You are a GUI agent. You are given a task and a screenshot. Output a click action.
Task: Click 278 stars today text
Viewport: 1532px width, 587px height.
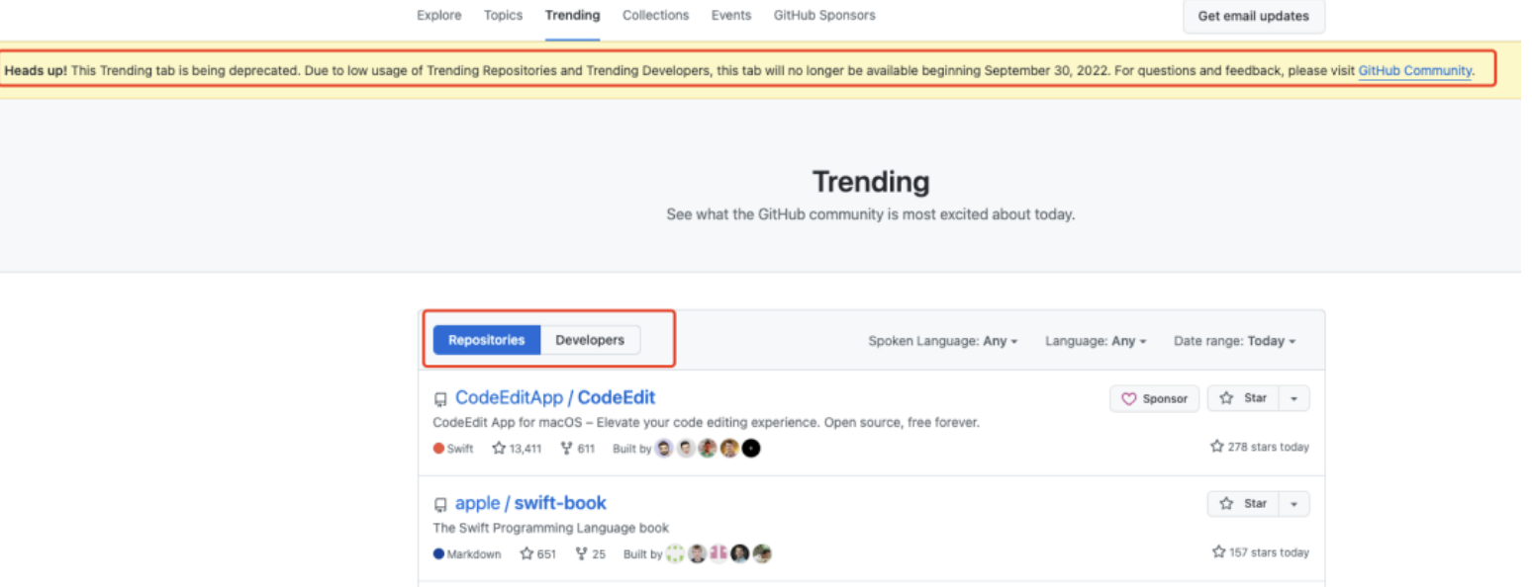[1260, 447]
